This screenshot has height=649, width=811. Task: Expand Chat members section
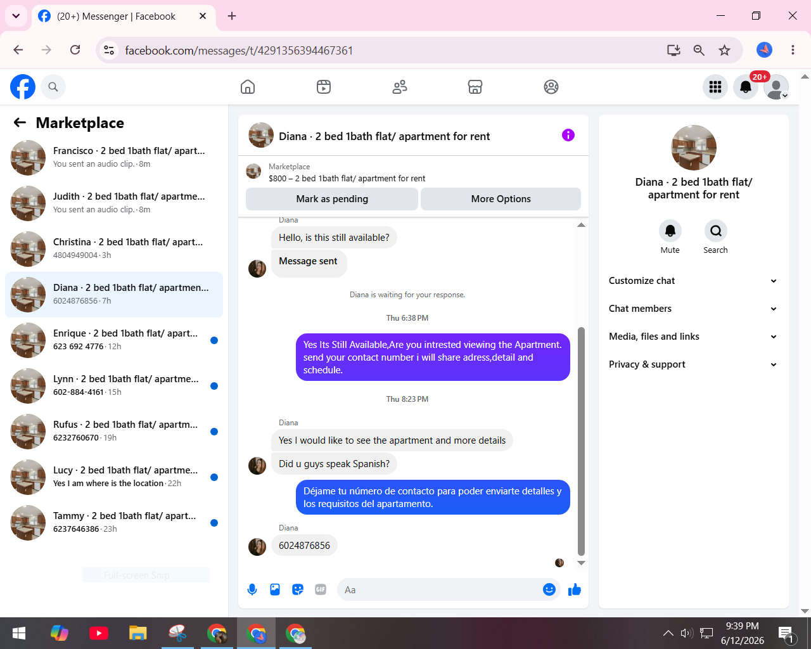pos(693,309)
